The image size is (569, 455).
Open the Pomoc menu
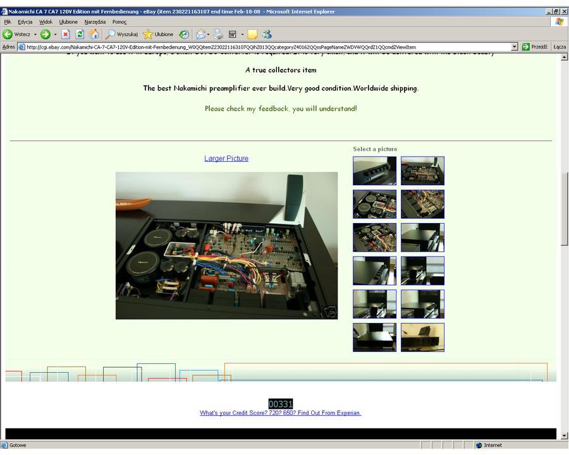point(119,22)
